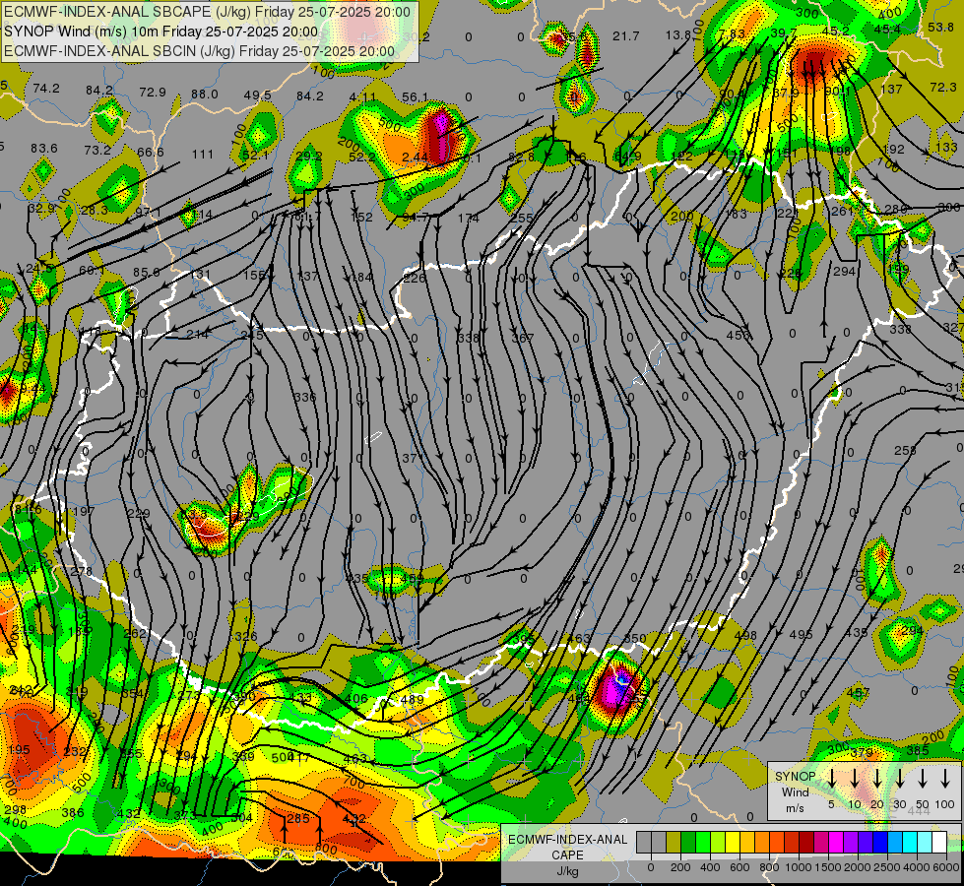Pick the olive swatch left of the 200 tick
964x886 pixels.
pyautogui.click(x=674, y=843)
